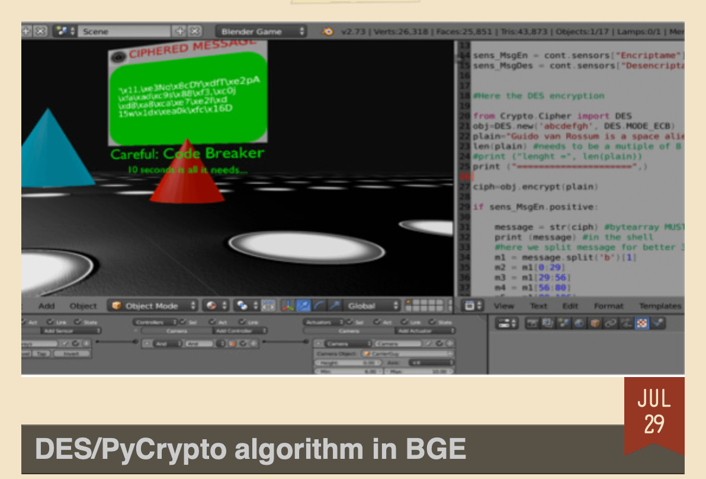
Task: Toggle the Sel checkbox beside Actuators
Action: coord(352,322)
